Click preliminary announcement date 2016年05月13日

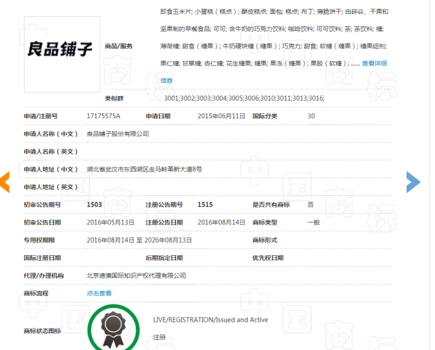tap(111, 222)
